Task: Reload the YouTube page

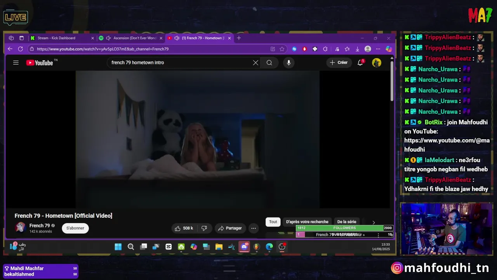Action: pyautogui.click(x=21, y=49)
